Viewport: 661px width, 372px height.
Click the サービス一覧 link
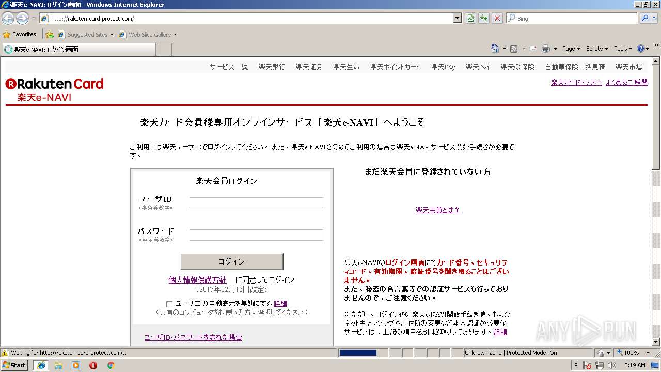[229, 67]
